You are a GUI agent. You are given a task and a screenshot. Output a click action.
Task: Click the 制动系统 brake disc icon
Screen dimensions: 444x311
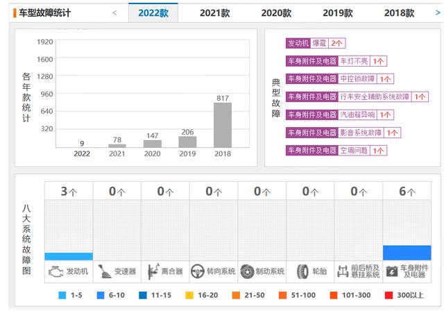click(247, 271)
